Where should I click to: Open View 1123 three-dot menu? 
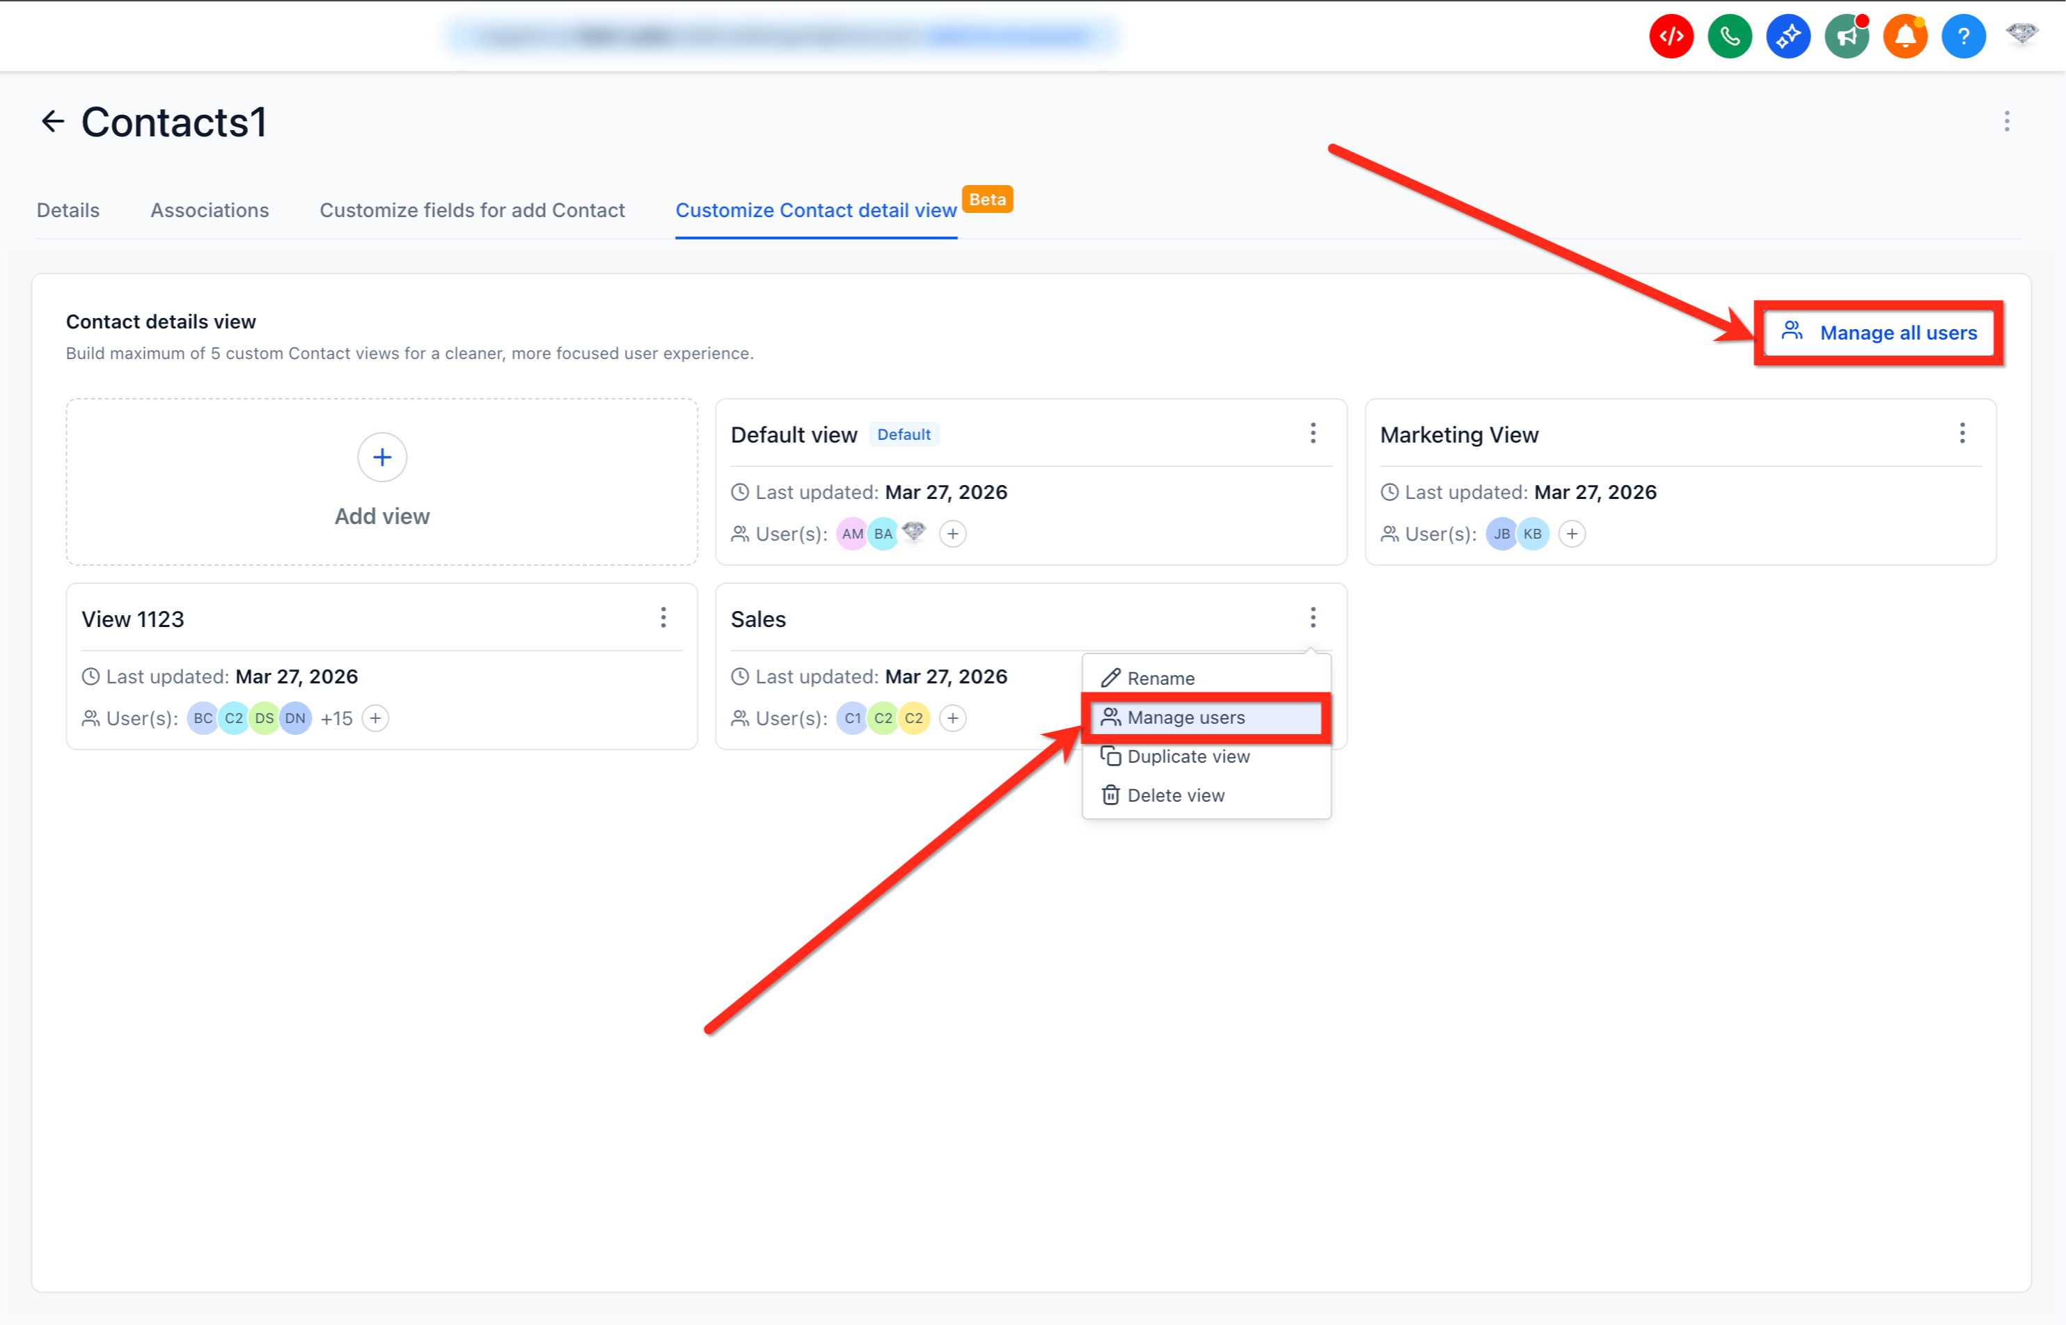click(x=663, y=617)
